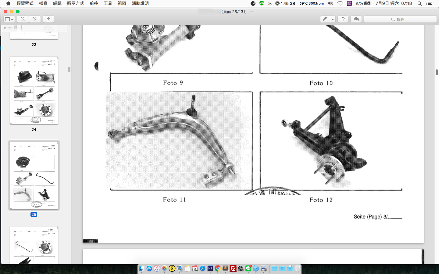Open System Preferences from the Dock
Screen dimensions: 439x274
(241, 268)
